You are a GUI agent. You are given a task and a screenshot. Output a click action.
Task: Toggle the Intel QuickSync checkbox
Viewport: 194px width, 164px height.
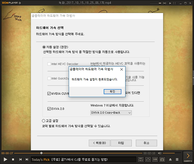point(49,78)
